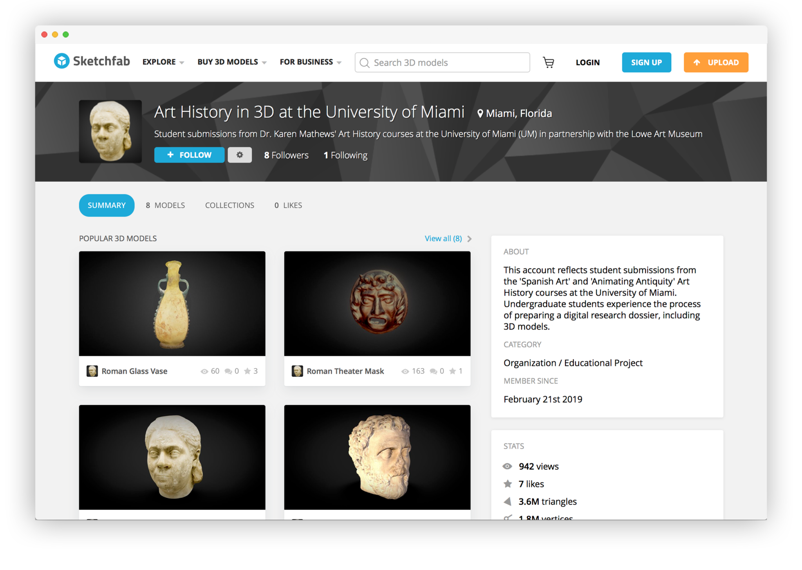The width and height of the screenshot is (802, 570).
Task: Toggle Follow on the Art History account
Action: pyautogui.click(x=189, y=155)
